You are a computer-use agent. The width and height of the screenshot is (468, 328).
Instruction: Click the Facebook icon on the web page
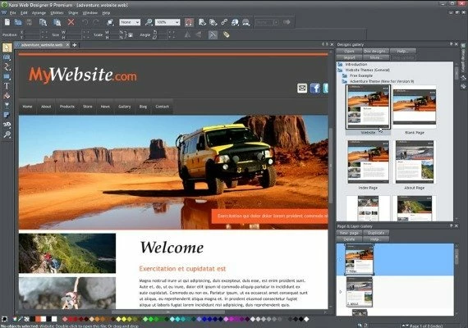(315, 89)
